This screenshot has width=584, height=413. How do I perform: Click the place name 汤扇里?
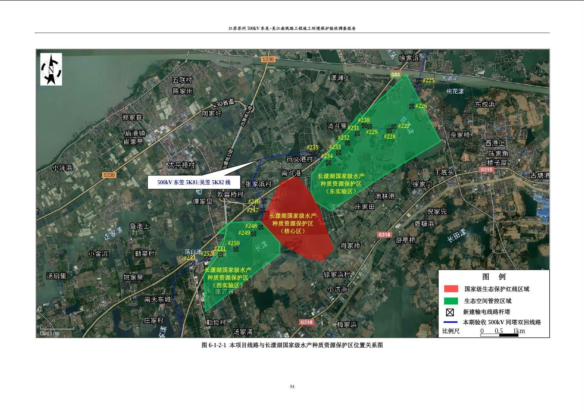point(56,276)
